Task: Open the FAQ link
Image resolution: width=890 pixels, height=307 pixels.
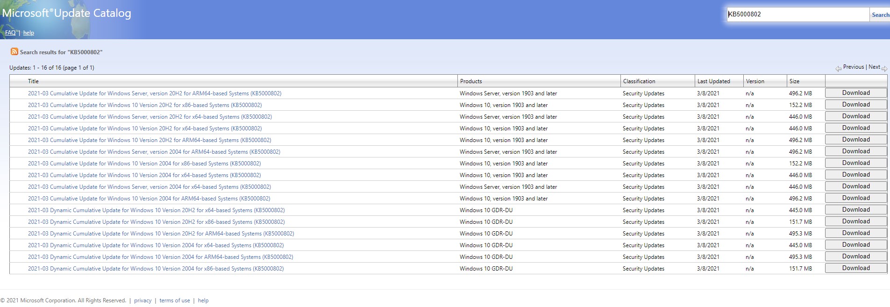Action: (10, 33)
